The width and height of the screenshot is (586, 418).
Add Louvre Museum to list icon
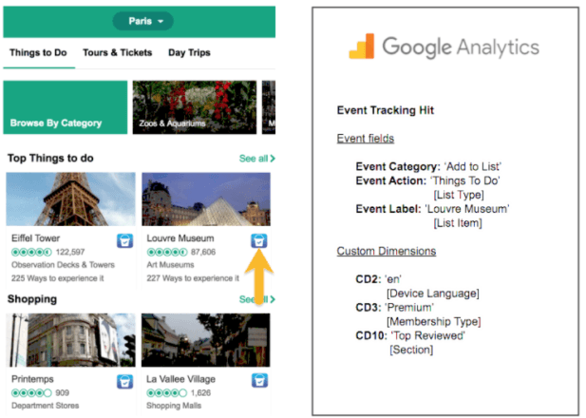(x=259, y=240)
